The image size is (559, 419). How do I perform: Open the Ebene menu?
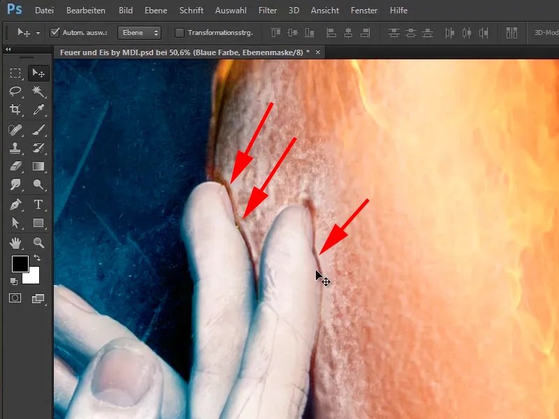(156, 10)
